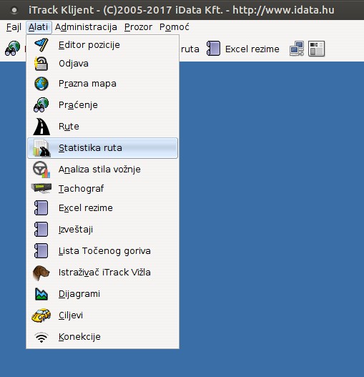Click the steering wheel icon for Analiza stila vožnje

pyautogui.click(x=41, y=170)
